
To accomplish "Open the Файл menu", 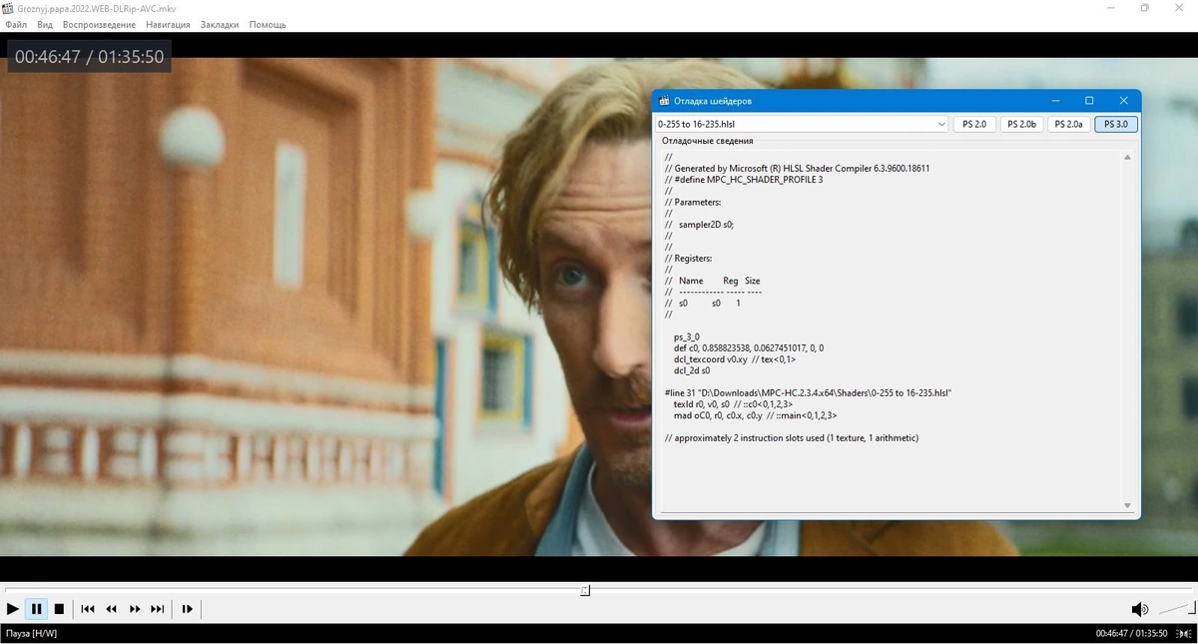I will point(16,24).
